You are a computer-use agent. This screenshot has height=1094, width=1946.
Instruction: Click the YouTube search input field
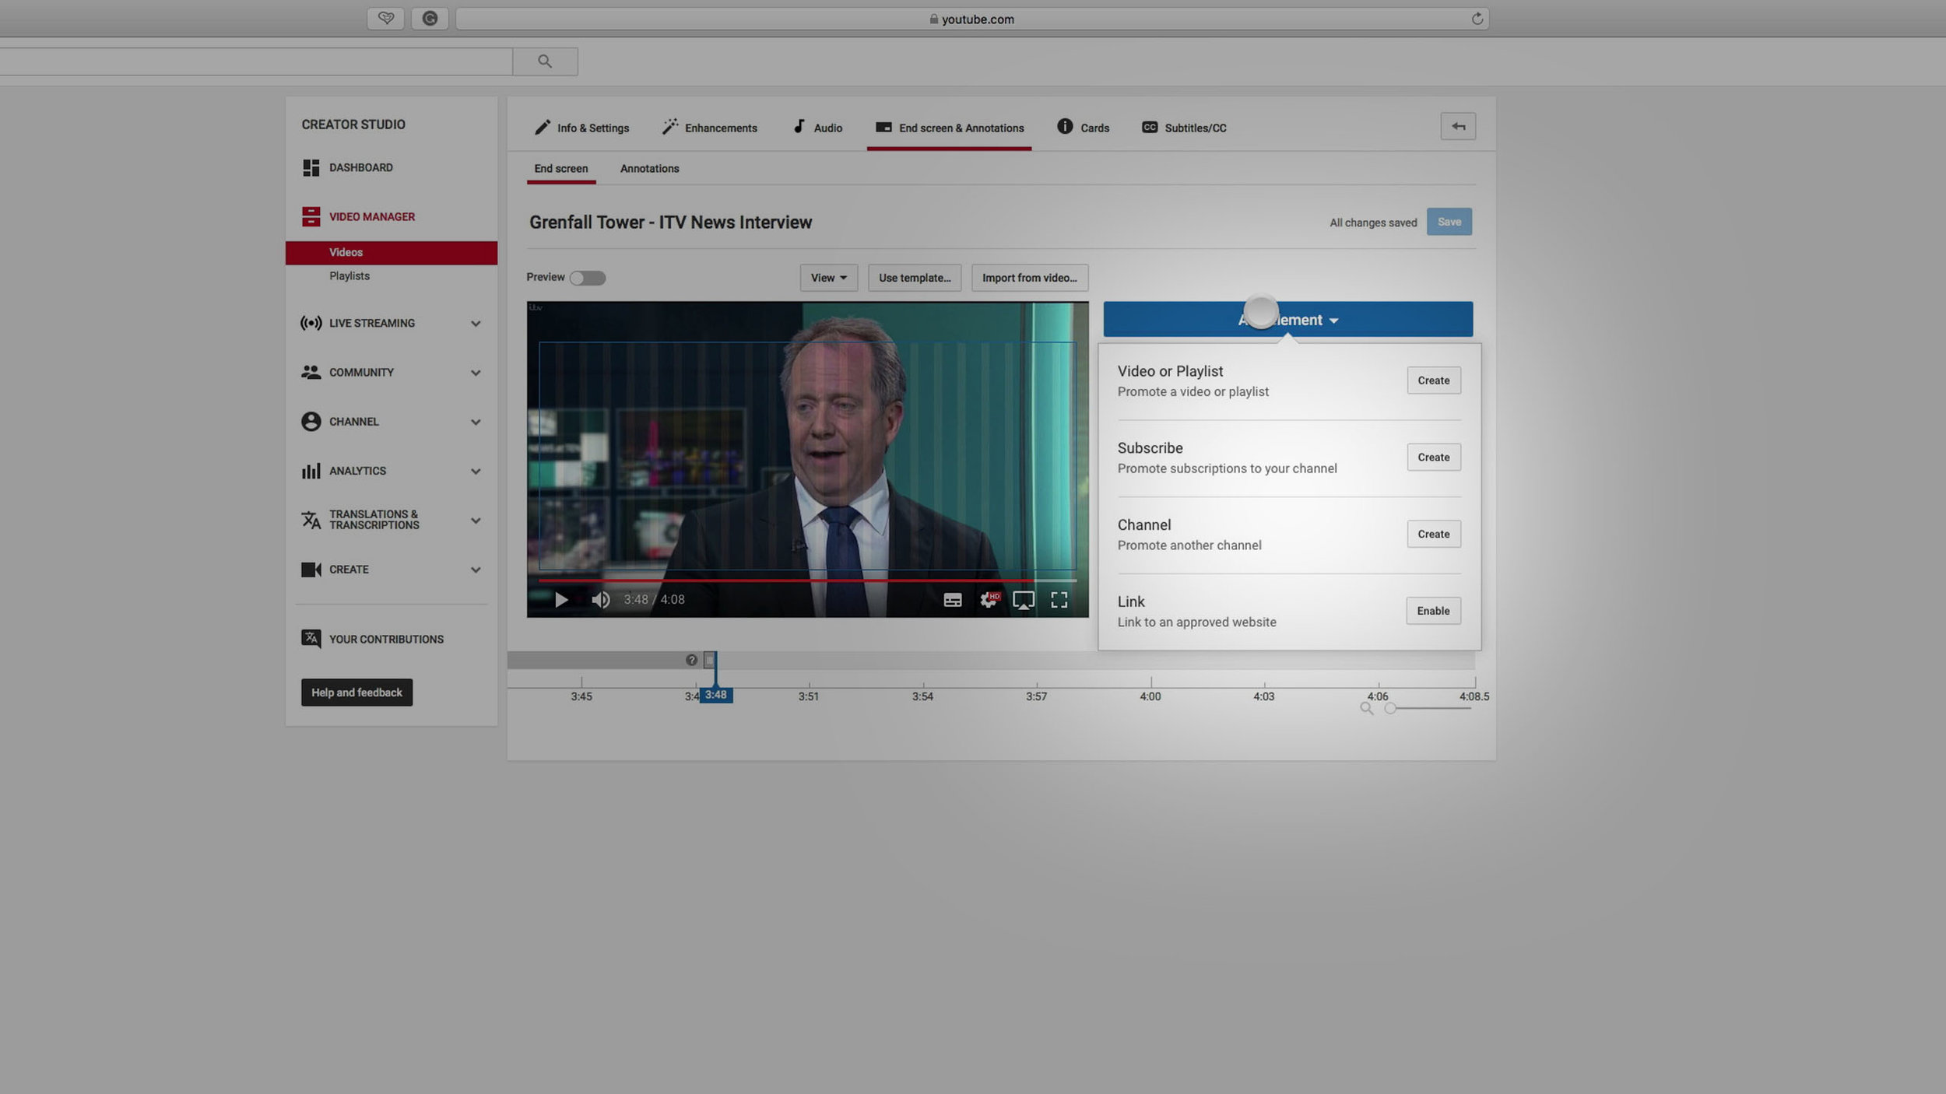pyautogui.click(x=255, y=61)
